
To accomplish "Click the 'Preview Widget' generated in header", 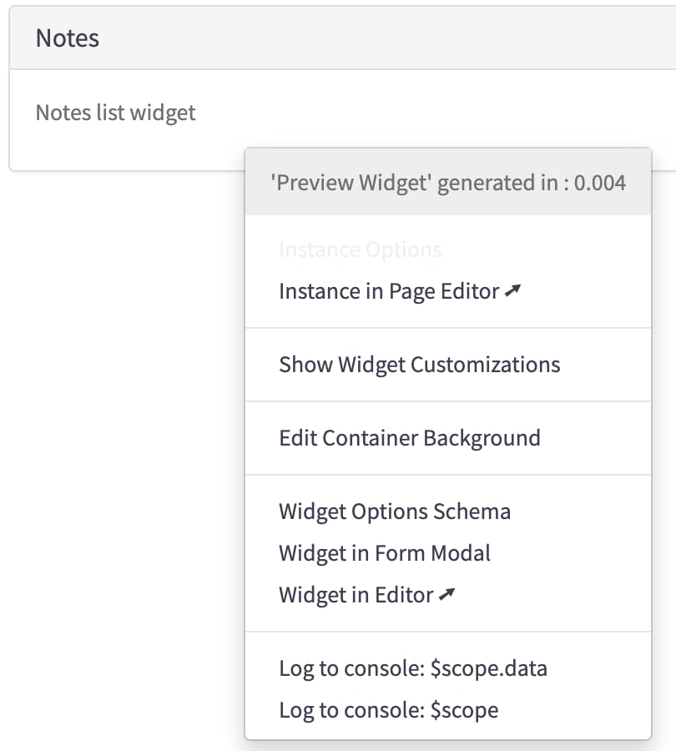I will (415, 183).
